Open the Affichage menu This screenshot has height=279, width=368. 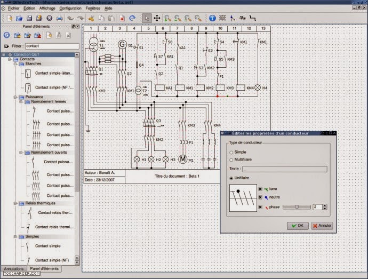pos(47,8)
